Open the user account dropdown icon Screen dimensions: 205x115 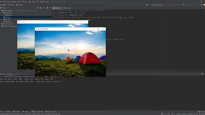click(x=147, y=5)
